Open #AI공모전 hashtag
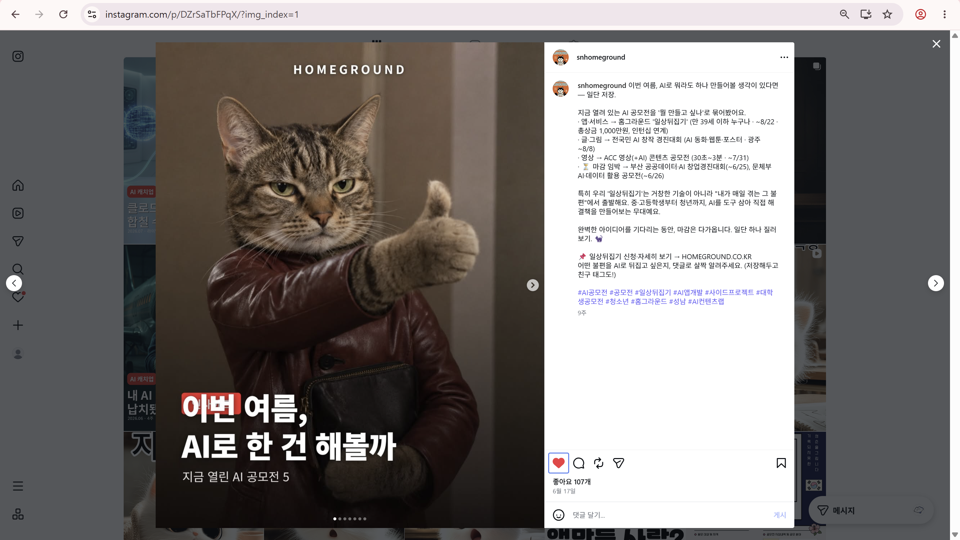Screen dimensions: 960x540 coord(592,292)
